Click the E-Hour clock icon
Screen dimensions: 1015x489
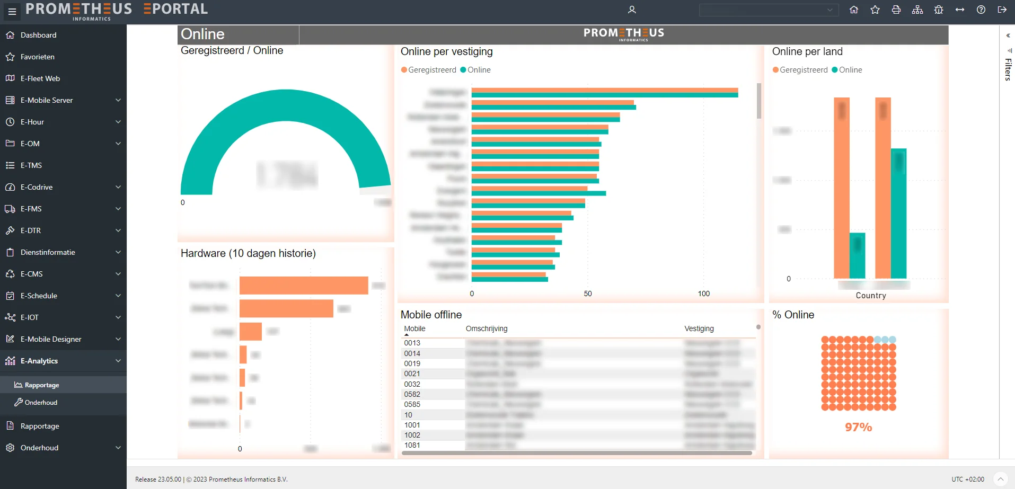10,122
